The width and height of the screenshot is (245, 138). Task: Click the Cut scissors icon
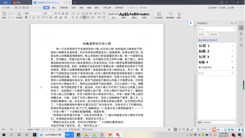9,13
